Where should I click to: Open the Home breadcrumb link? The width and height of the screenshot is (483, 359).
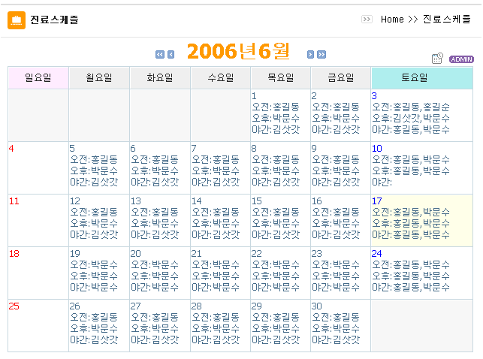point(392,20)
